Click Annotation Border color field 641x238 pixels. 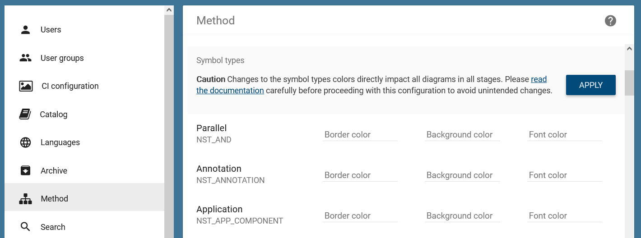360,175
